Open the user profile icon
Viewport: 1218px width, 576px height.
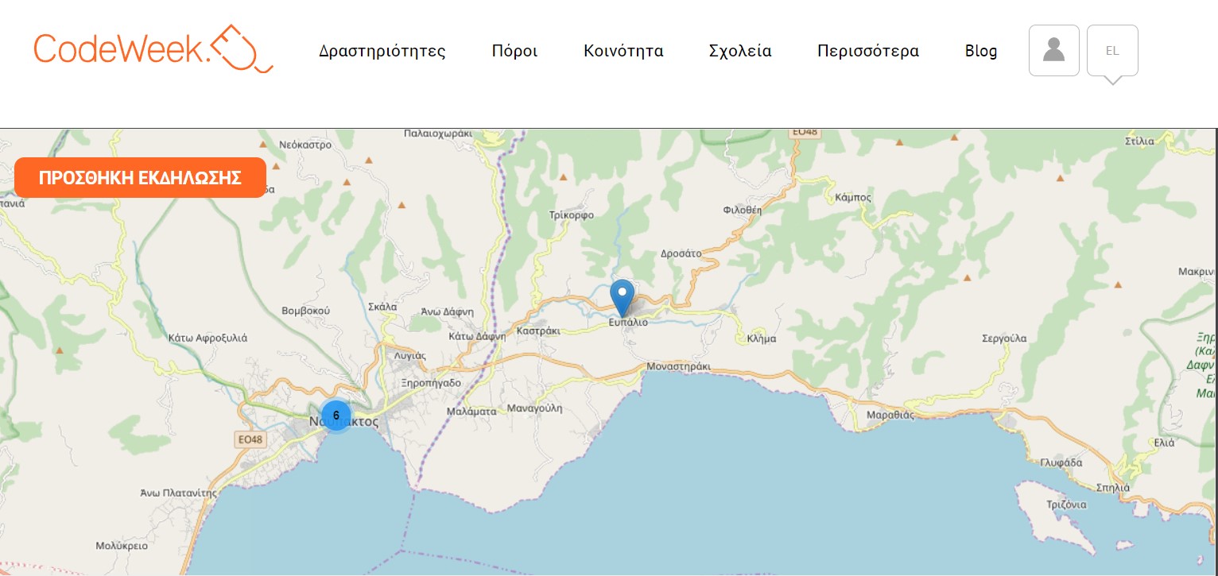(1053, 50)
